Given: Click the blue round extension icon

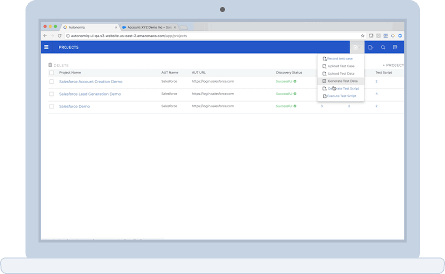Looking at the screenshot, I should click(400, 36).
